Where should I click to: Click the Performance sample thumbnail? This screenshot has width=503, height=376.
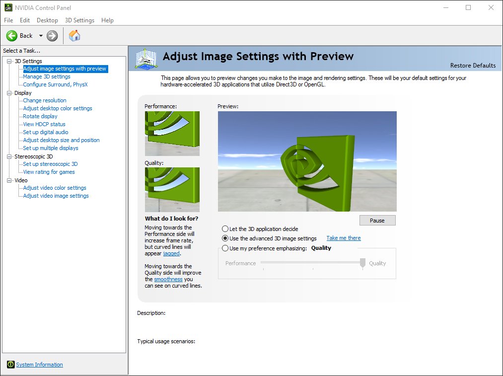[172, 134]
